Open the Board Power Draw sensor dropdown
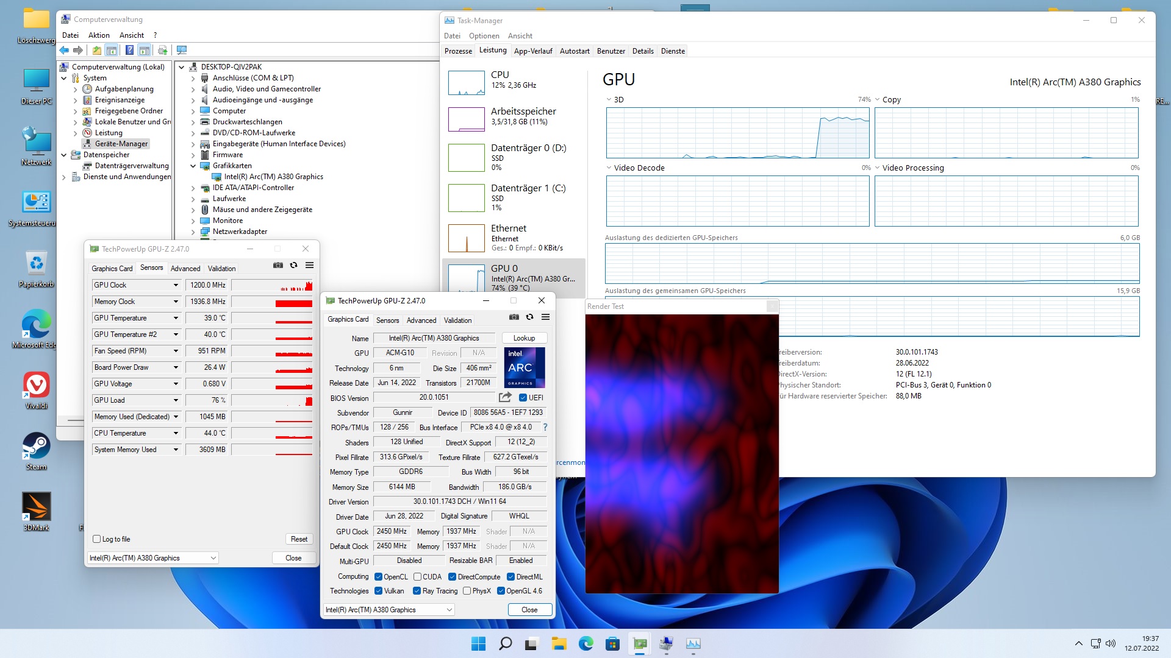 [176, 367]
